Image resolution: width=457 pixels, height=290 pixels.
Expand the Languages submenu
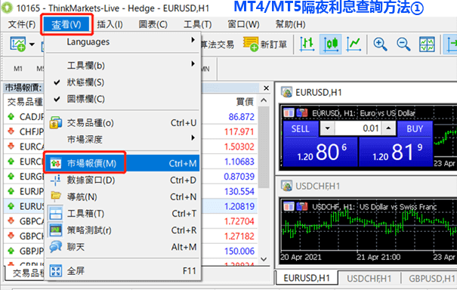tap(122, 42)
